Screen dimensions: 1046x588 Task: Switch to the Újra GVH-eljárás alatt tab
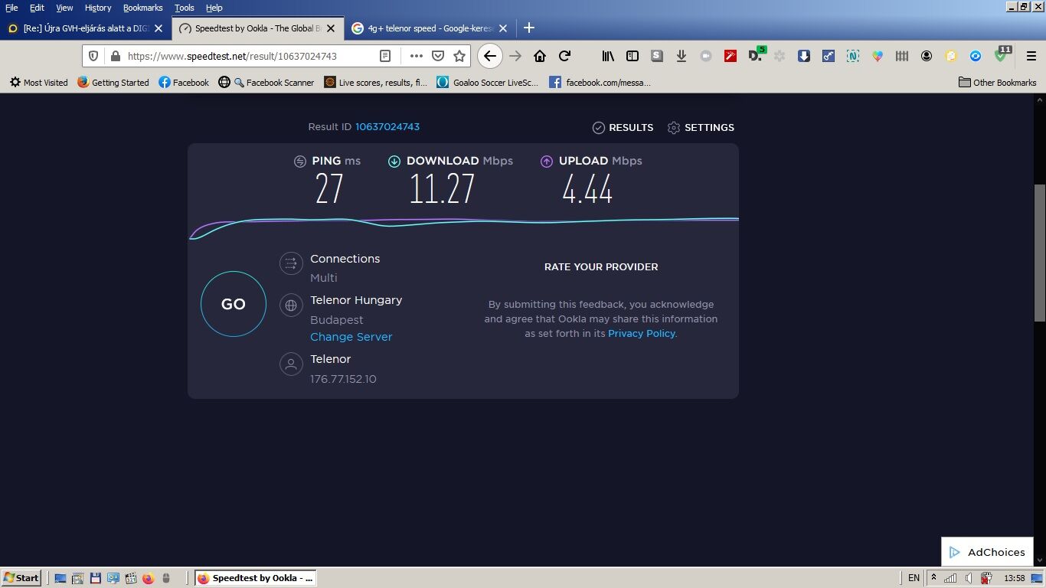[x=85, y=28]
